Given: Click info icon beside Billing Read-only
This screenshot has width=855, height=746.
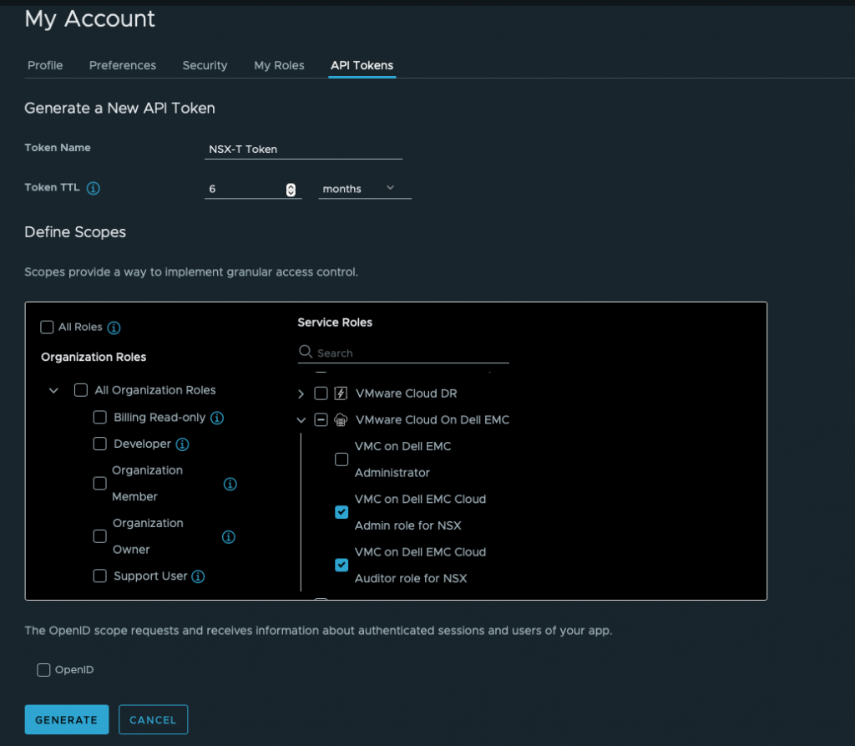Looking at the screenshot, I should tap(217, 418).
